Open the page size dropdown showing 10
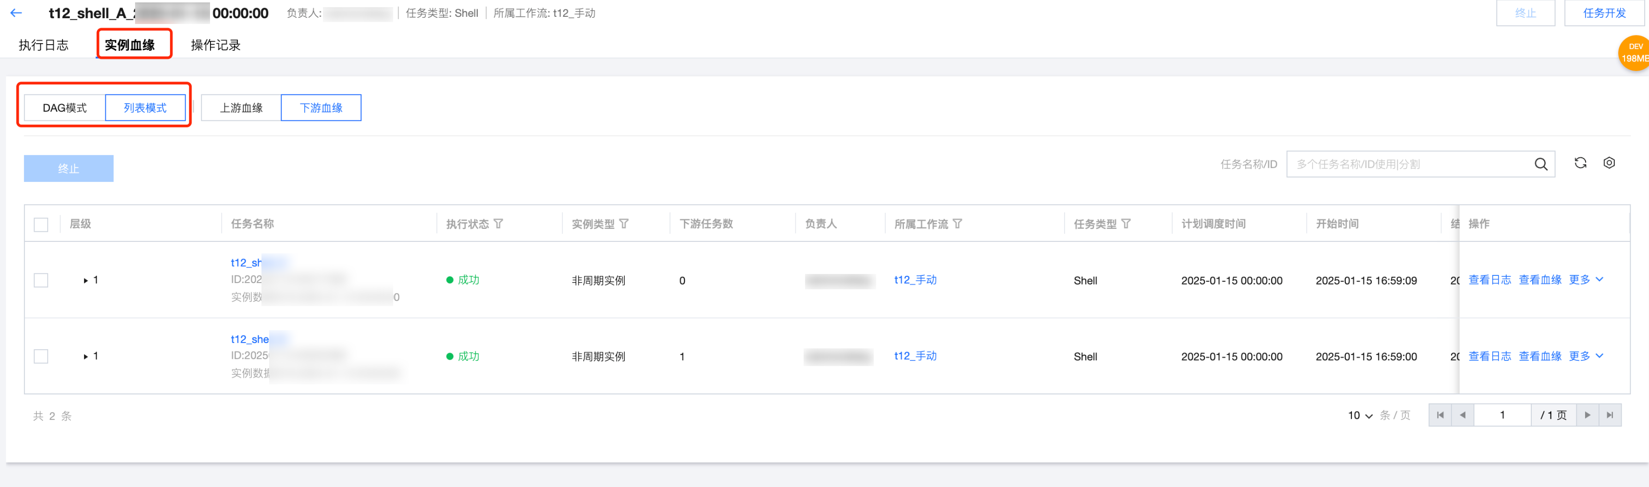1649x487 pixels. (1360, 416)
